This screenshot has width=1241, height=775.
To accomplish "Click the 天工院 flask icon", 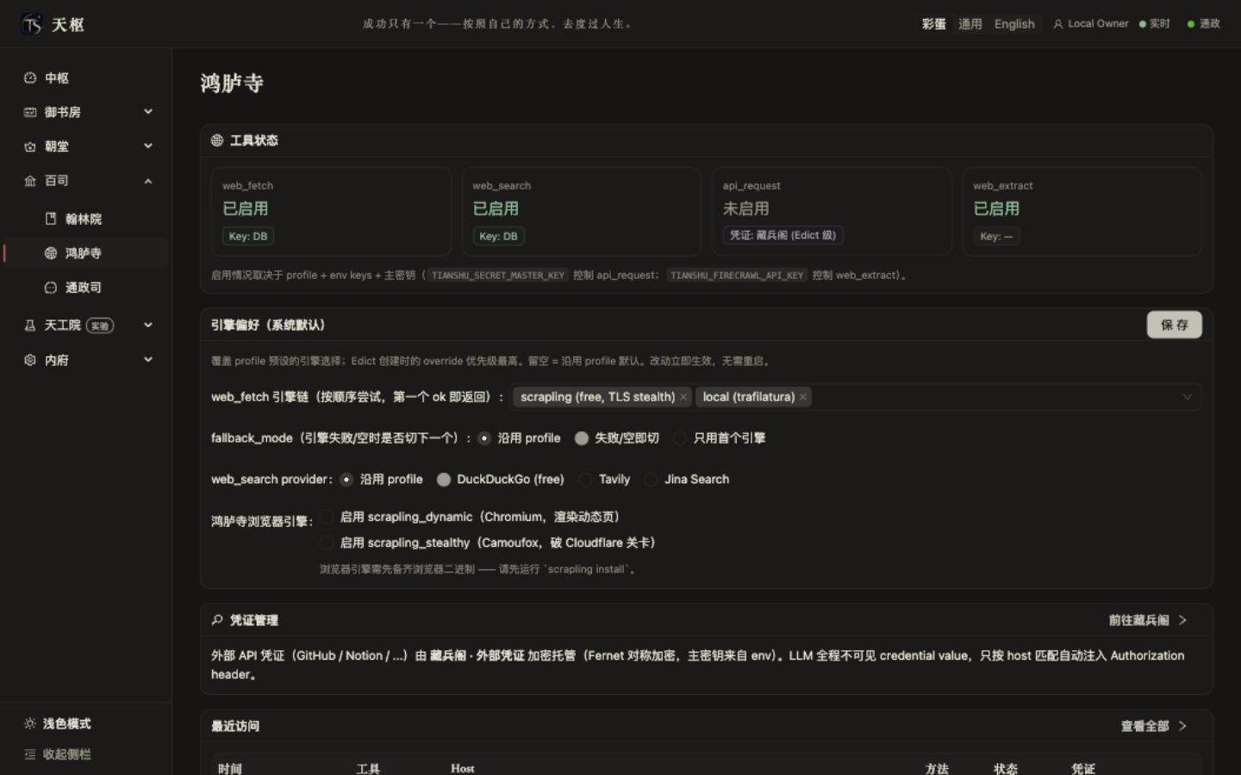I will coord(30,325).
